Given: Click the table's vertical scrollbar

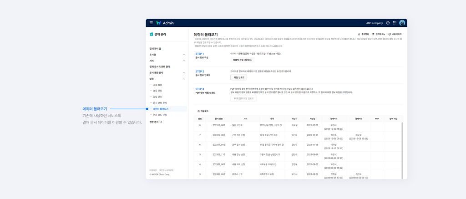Looking at the screenshot, I should click(x=401, y=146).
